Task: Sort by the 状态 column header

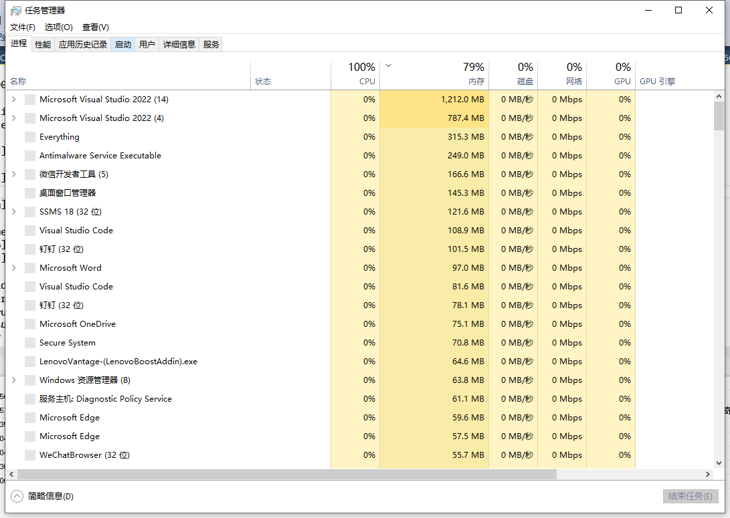Action: 290,76
